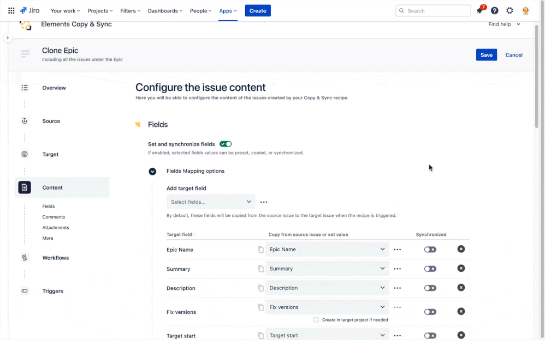The width and height of the screenshot is (545, 340).
Task: Click the Elements Copy & Sync logo
Action: 25,25
